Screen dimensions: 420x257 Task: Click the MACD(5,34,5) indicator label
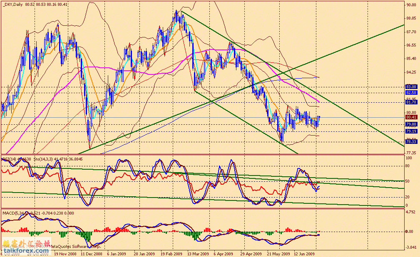15,213
